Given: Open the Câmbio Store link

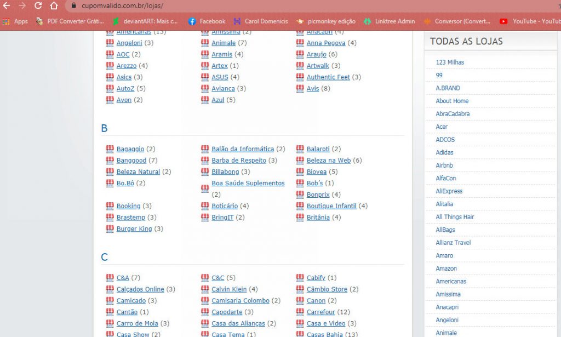Looking at the screenshot, I should coord(327,289).
